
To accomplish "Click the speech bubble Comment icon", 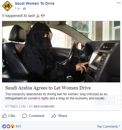I will pos(24,116).
